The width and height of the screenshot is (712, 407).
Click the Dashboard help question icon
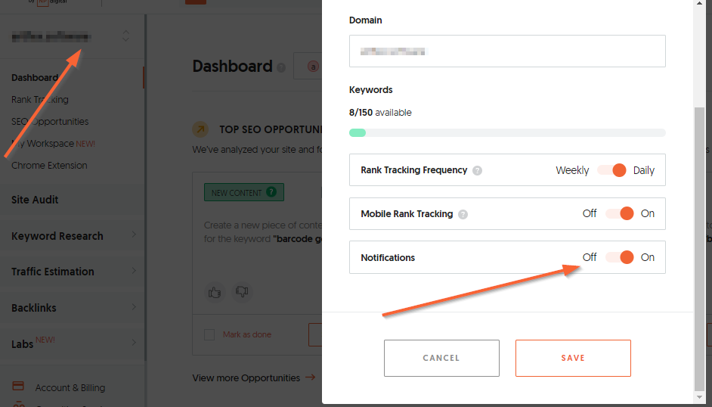(x=281, y=68)
